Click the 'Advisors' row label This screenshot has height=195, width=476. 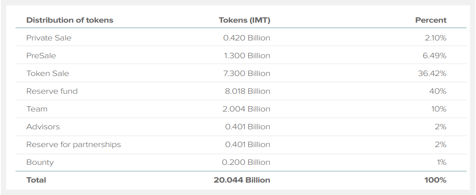[x=43, y=127]
